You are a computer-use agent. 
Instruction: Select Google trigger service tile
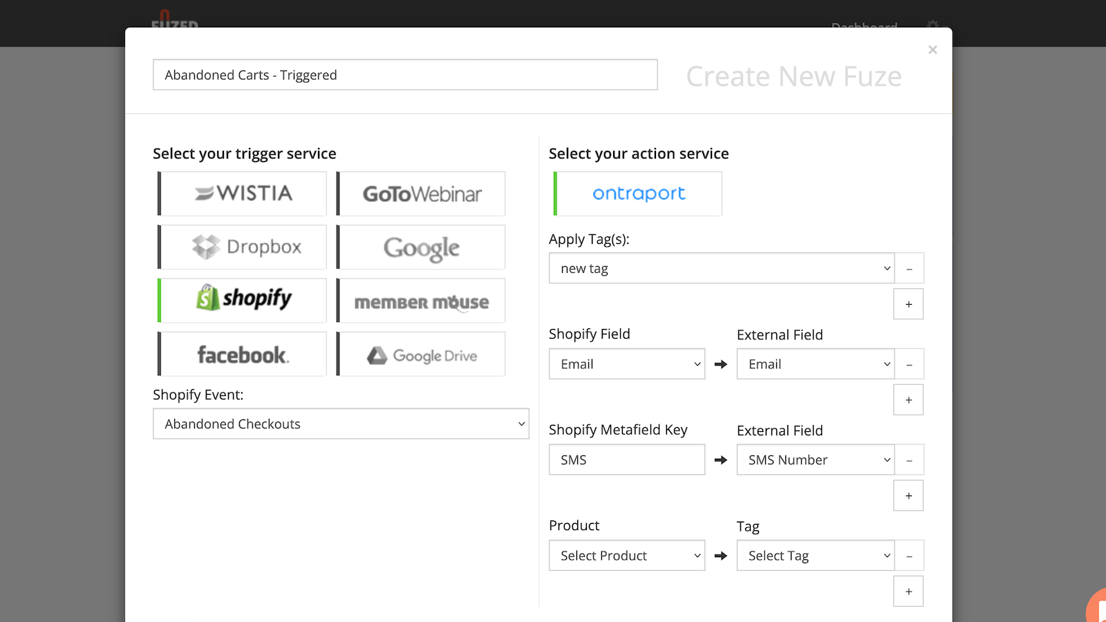(x=421, y=247)
